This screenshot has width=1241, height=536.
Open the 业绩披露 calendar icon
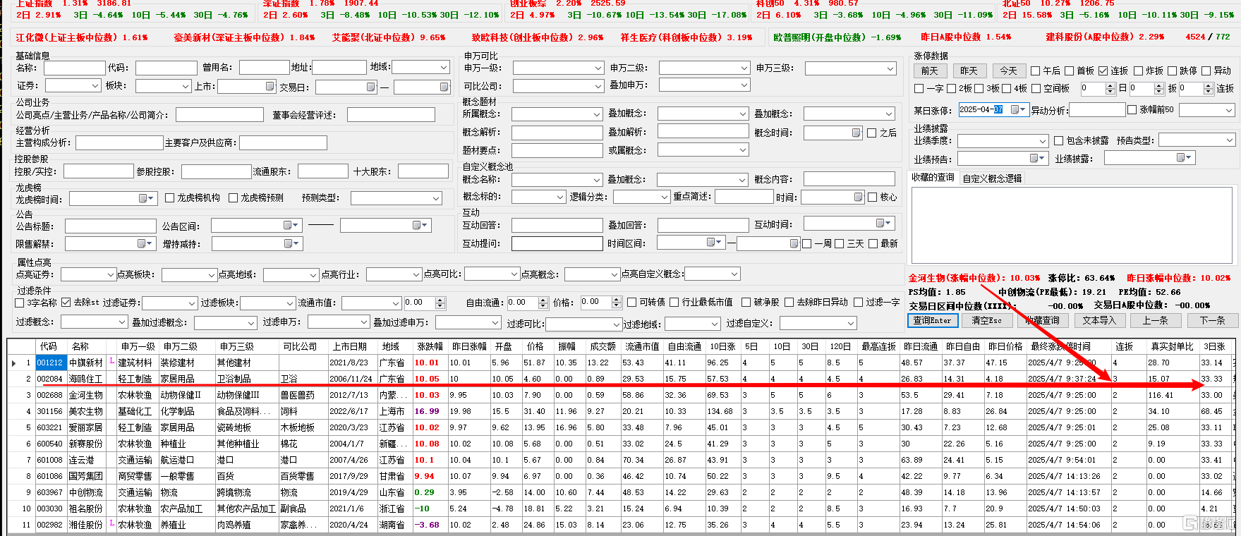1180,158
